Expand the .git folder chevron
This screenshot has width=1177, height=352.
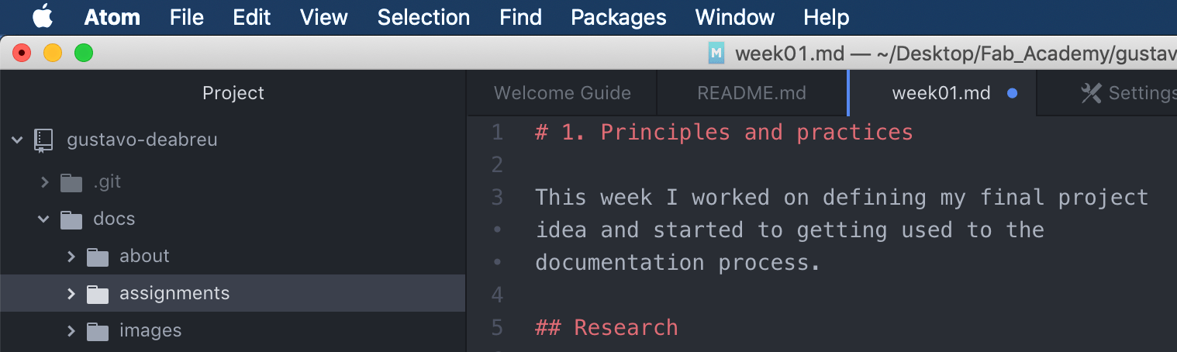click(45, 182)
